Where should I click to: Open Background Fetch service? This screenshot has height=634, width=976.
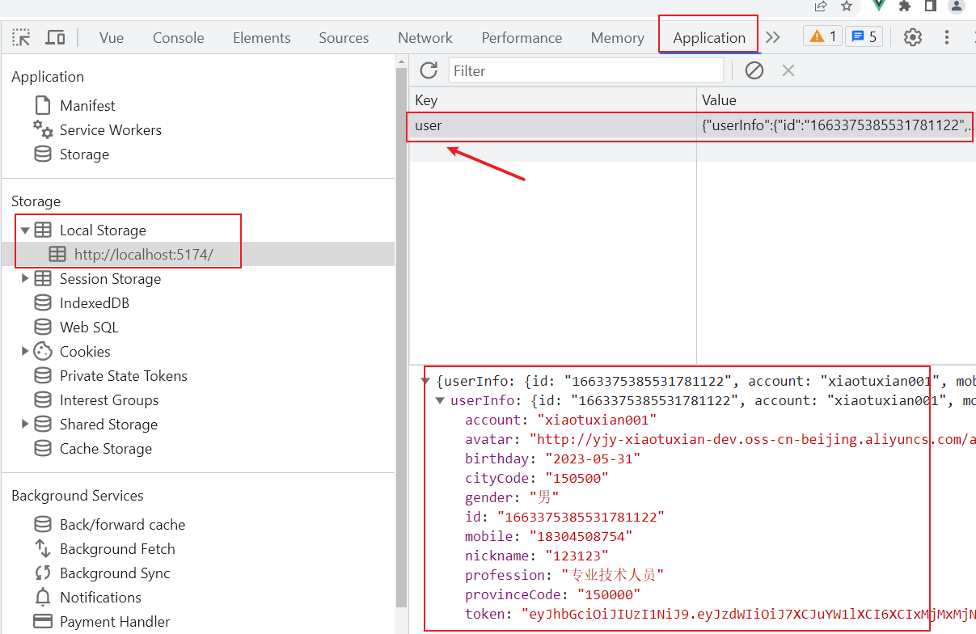[x=117, y=549]
